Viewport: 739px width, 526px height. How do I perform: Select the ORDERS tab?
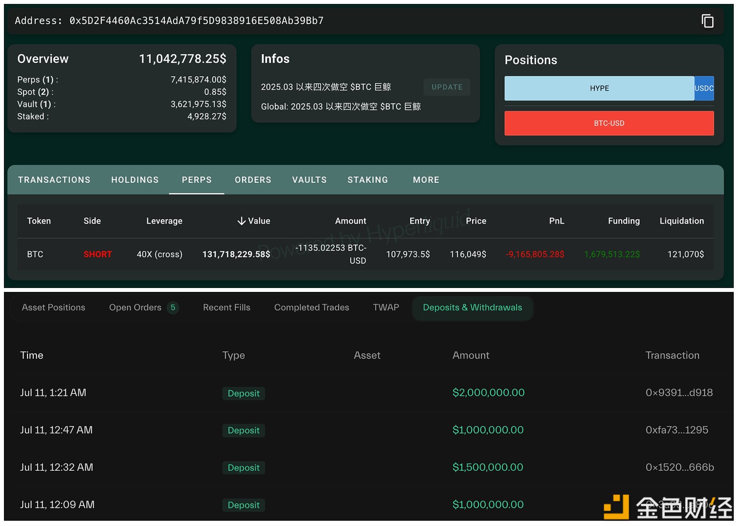(x=252, y=180)
